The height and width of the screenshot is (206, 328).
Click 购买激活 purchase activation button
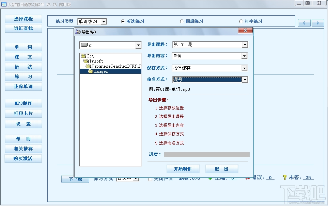point(23,159)
